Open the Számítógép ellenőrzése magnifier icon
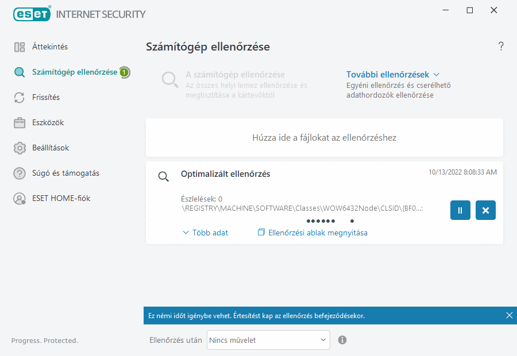Image resolution: width=517 pixels, height=356 pixels. coord(19,72)
